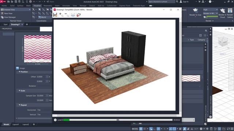Toggle object snap tracking in status bar

pyautogui.click(x=171, y=129)
